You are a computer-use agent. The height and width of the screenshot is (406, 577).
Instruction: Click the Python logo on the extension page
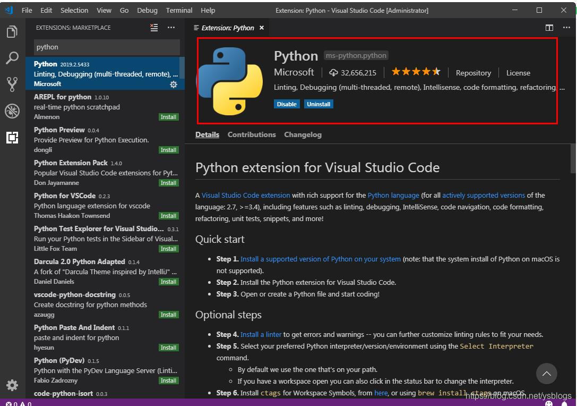point(230,81)
